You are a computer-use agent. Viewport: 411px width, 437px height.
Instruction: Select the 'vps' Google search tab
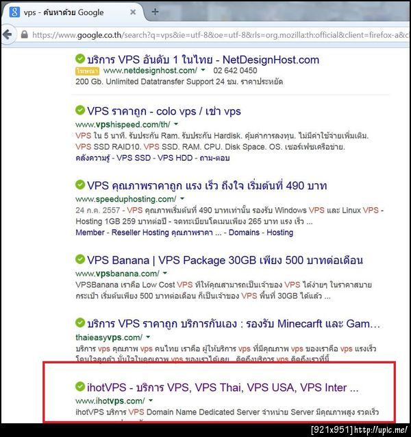click(x=73, y=12)
